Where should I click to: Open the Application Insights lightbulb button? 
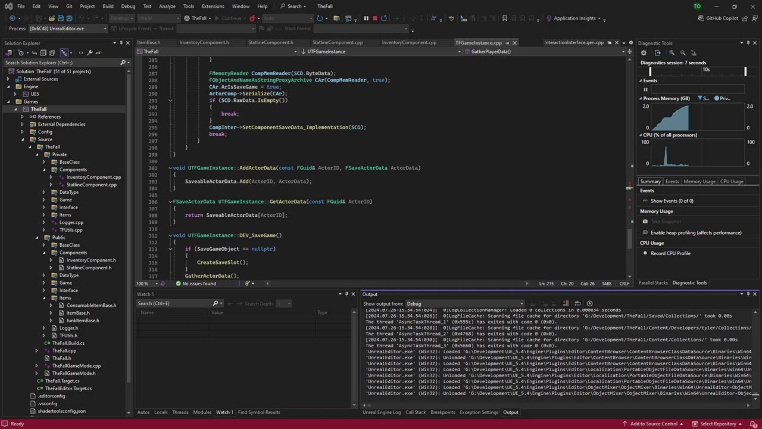point(571,18)
